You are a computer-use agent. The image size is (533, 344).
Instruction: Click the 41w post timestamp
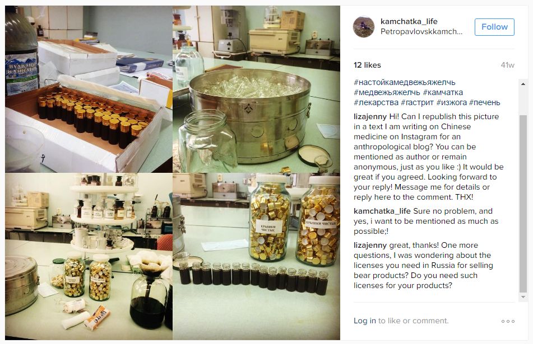508,65
